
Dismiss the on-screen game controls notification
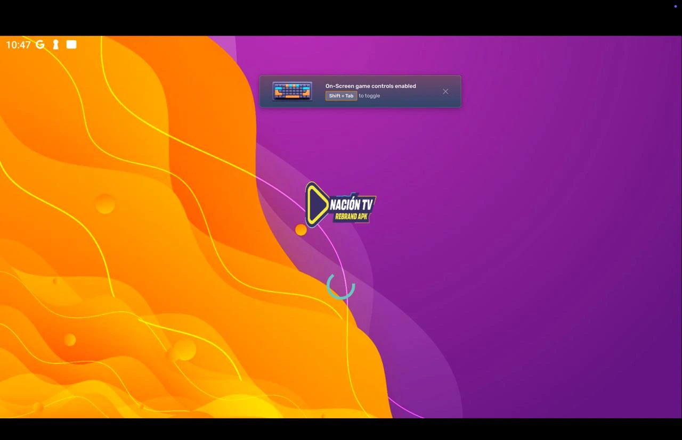[445, 92]
